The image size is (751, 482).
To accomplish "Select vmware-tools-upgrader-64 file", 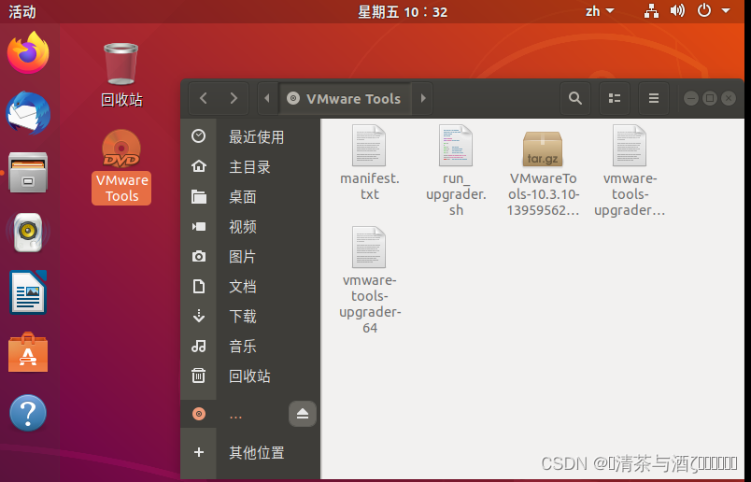I will pos(369,281).
